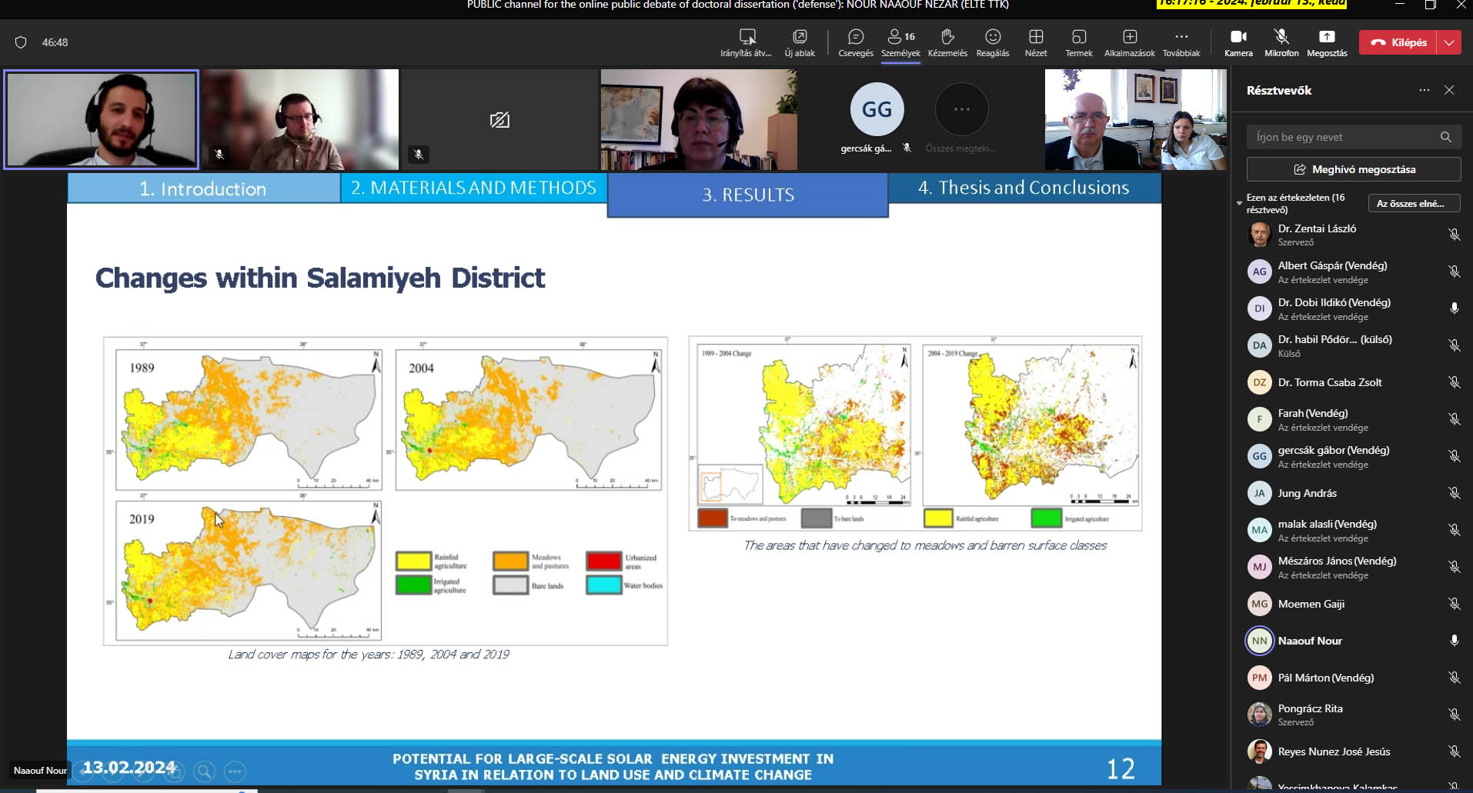Click mic icon for Albert Gáspár
Image resolution: width=1473 pixels, height=793 pixels.
1455,272
